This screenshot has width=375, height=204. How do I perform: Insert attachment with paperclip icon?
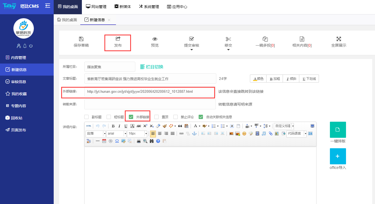click(271, 133)
